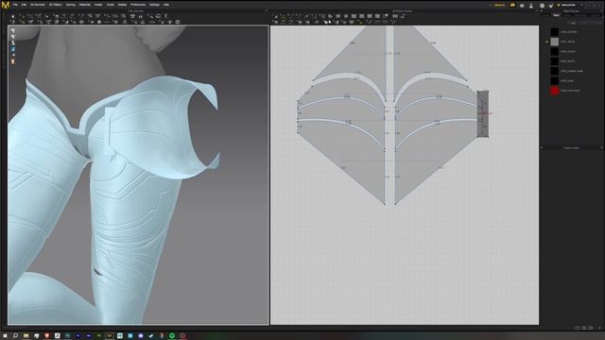Click the orange icon beside the yellow button
605x340 pixels.
[x=512, y=5]
